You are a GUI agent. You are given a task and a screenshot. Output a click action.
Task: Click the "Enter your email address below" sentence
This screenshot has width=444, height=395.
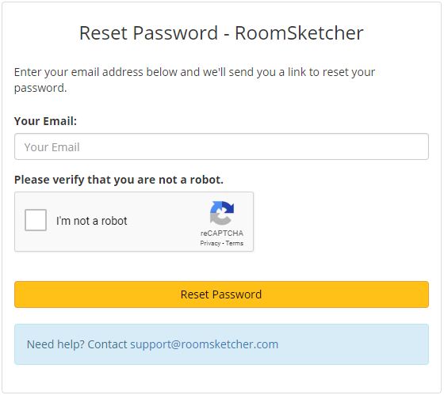pyautogui.click(x=97, y=72)
